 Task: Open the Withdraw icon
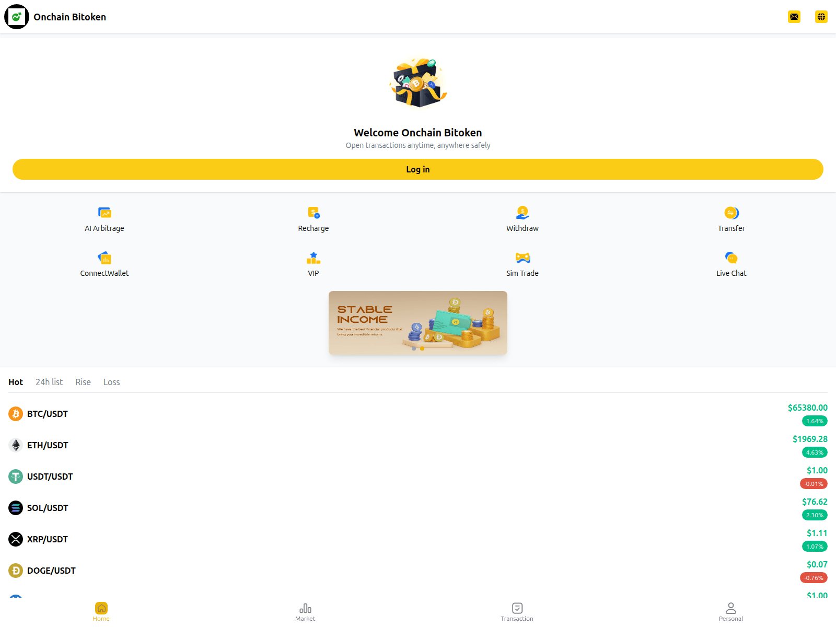[x=522, y=213]
